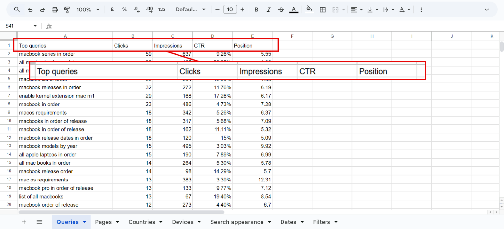Increase font size with plus button
The height and width of the screenshot is (229, 504).
pyautogui.click(x=242, y=10)
